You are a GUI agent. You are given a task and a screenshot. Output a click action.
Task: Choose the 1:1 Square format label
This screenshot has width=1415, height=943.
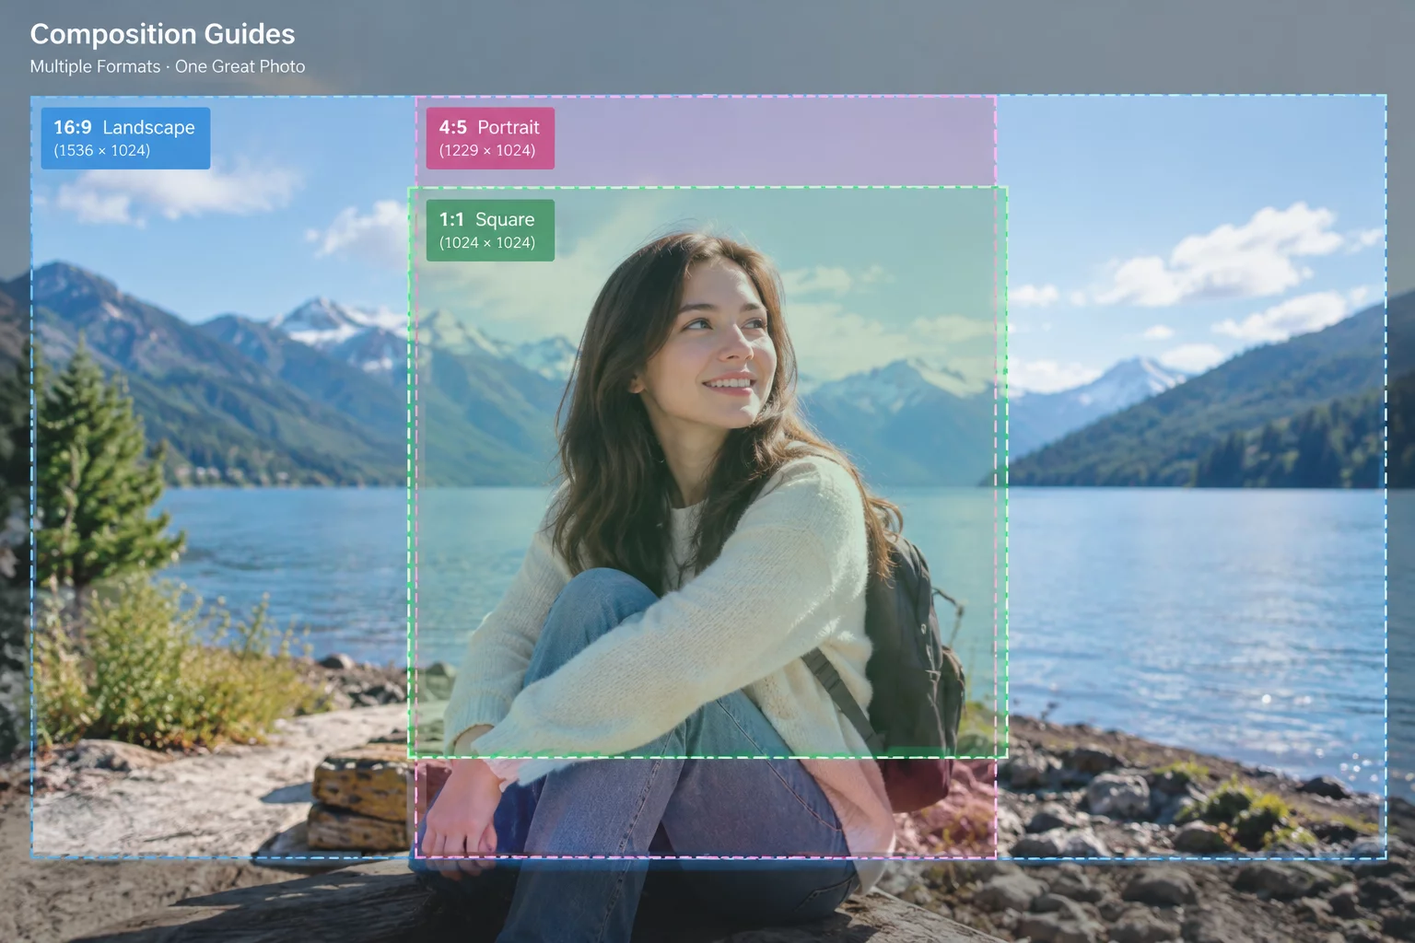490,230
